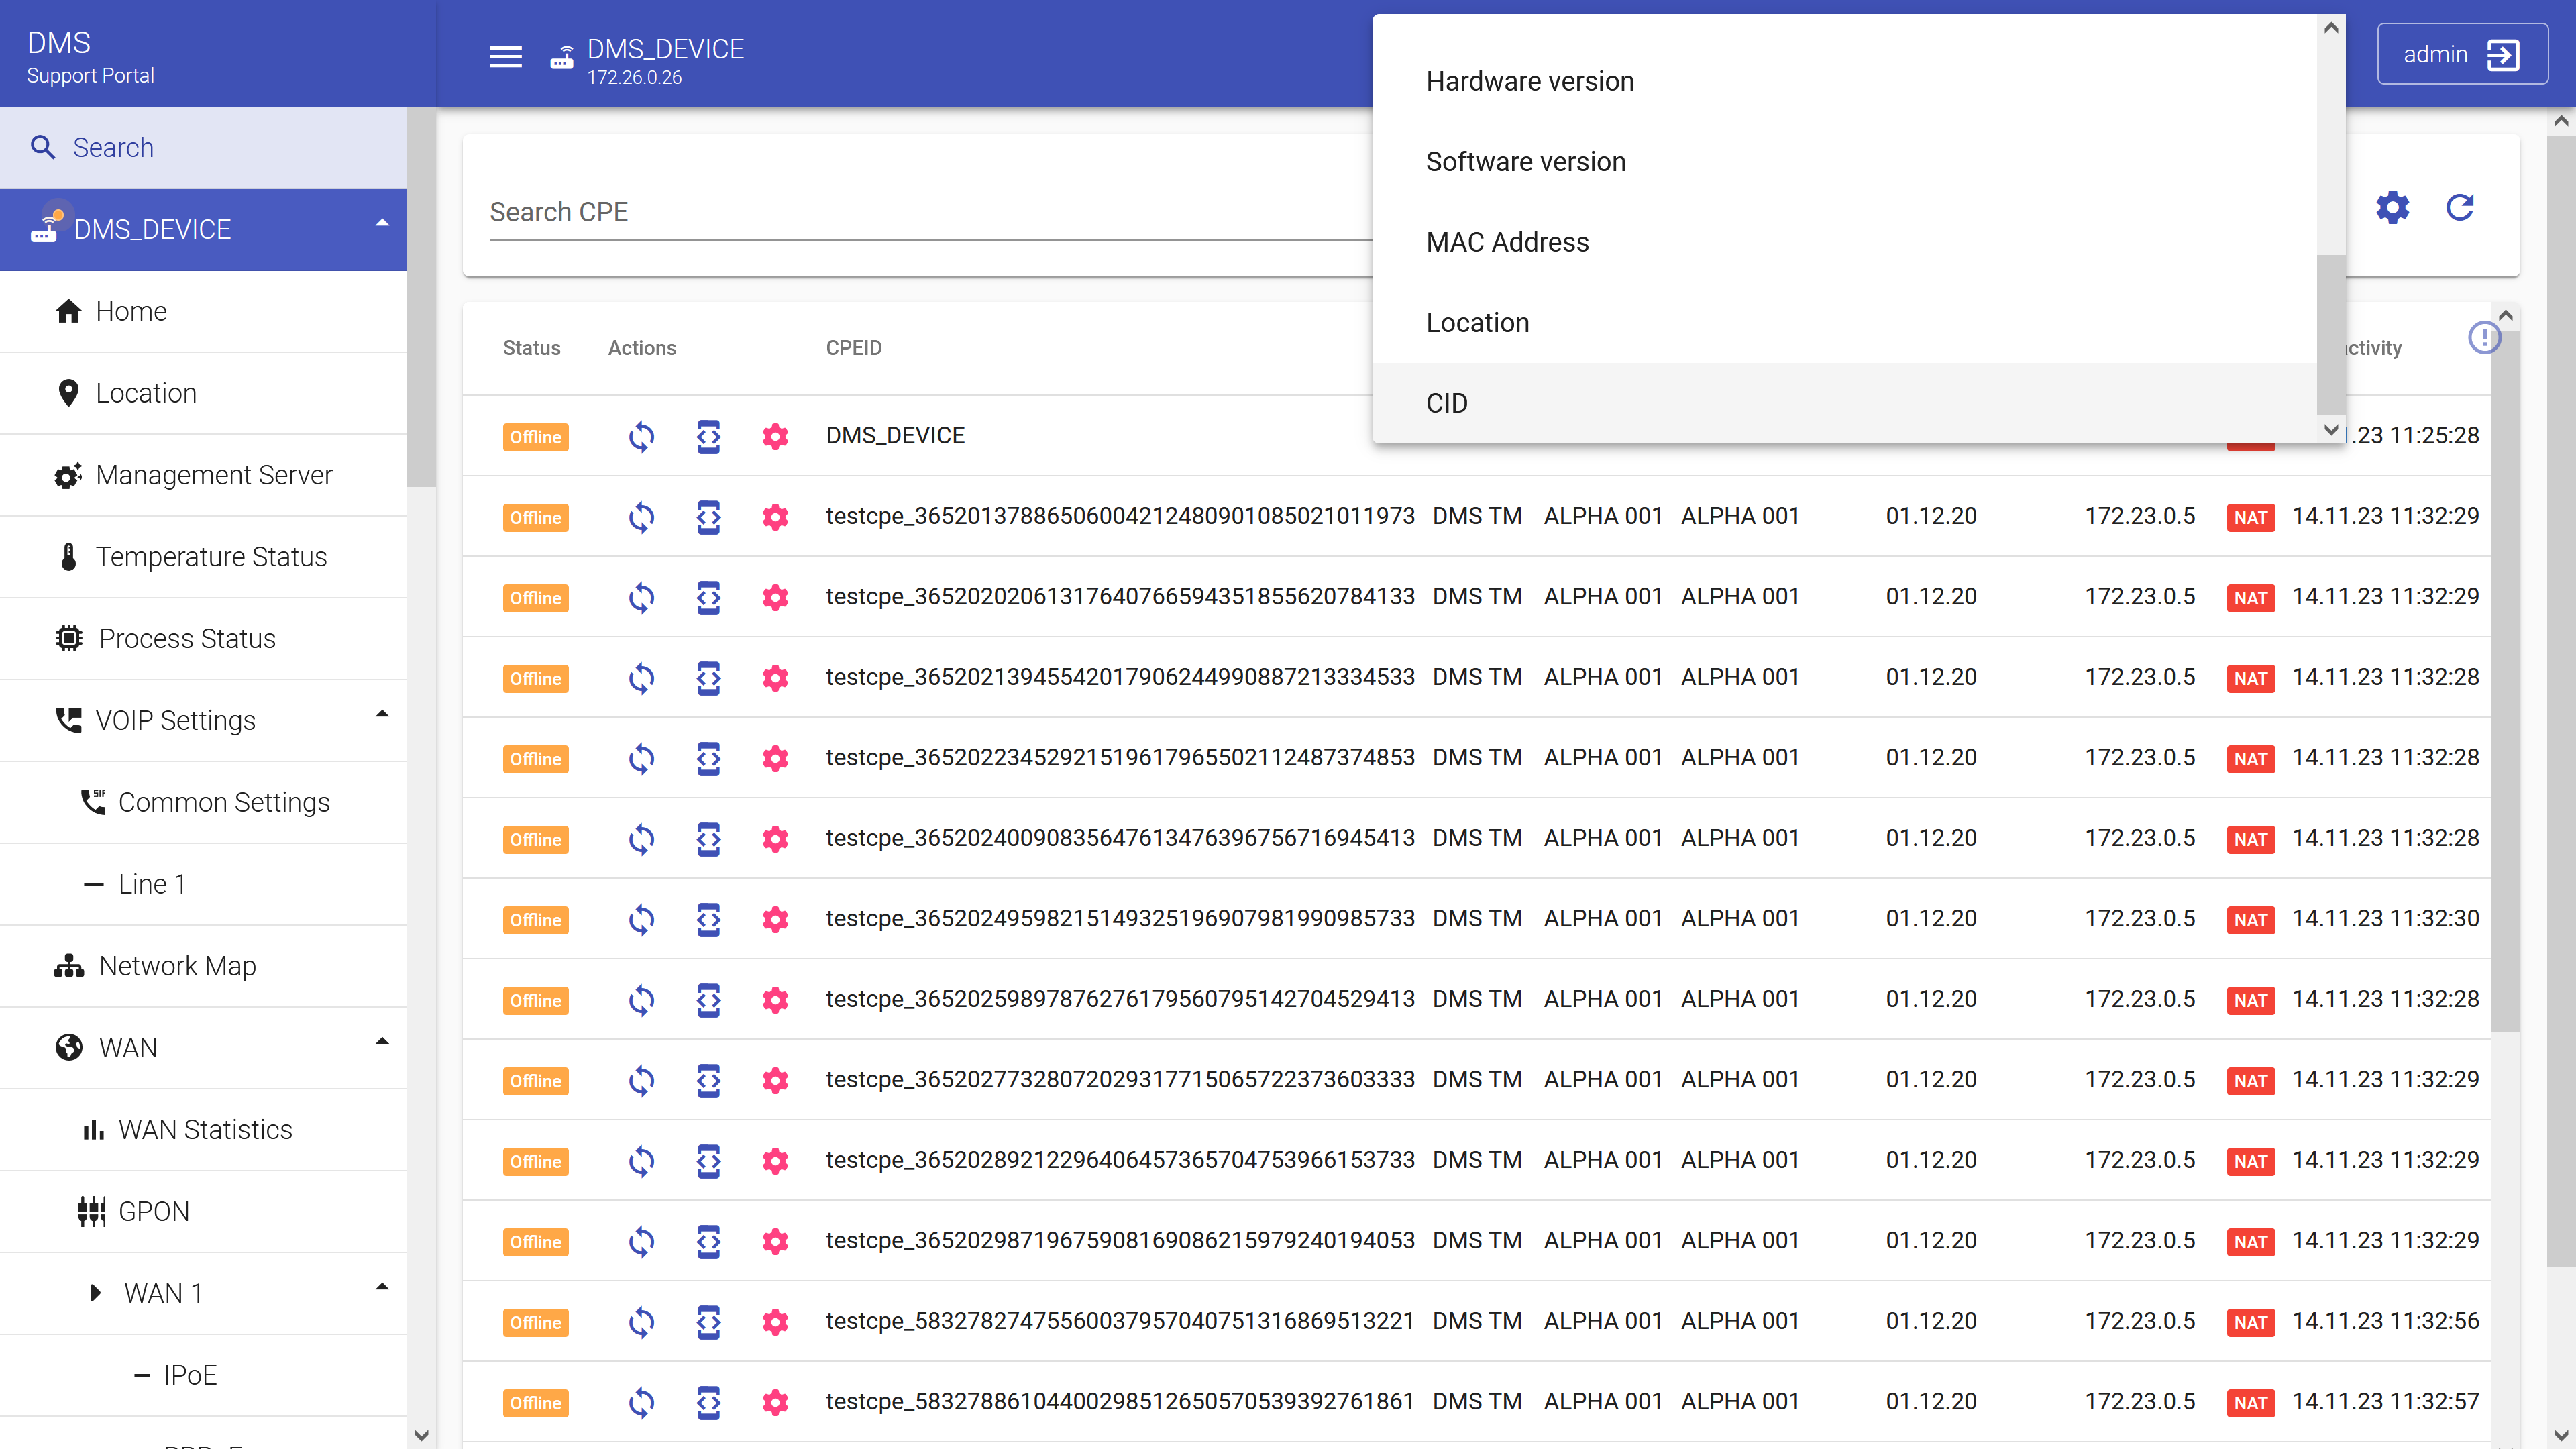Click pink gear in DMS_DEVICE row

click(x=775, y=436)
